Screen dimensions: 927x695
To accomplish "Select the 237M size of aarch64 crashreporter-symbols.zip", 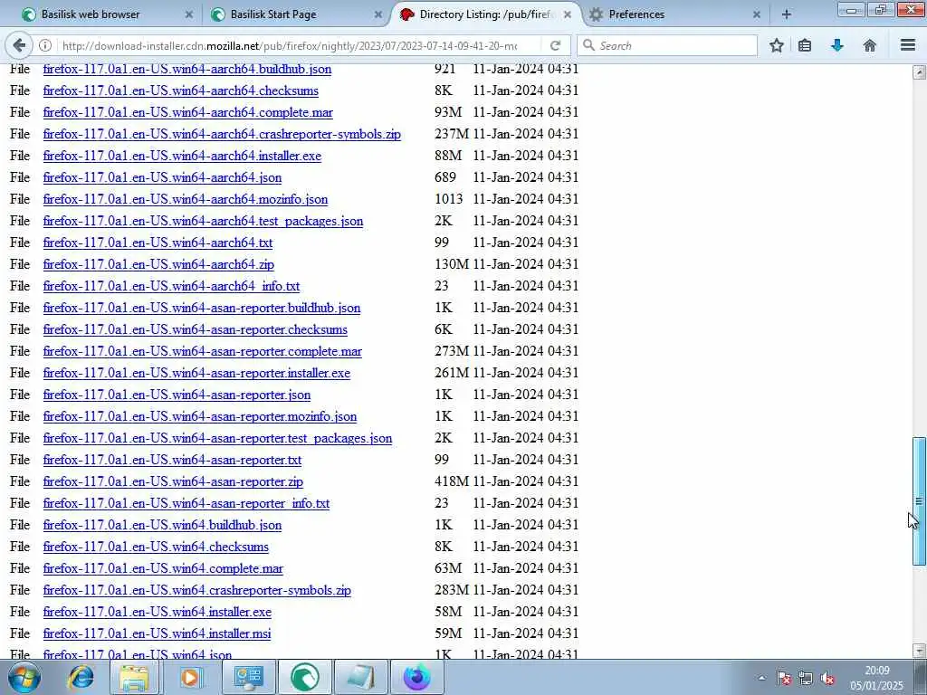I will [452, 134].
